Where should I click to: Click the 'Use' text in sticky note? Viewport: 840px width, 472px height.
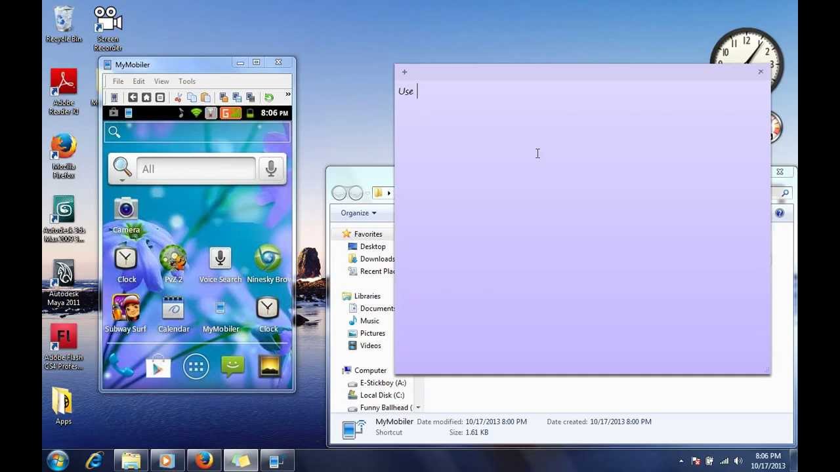pos(406,91)
